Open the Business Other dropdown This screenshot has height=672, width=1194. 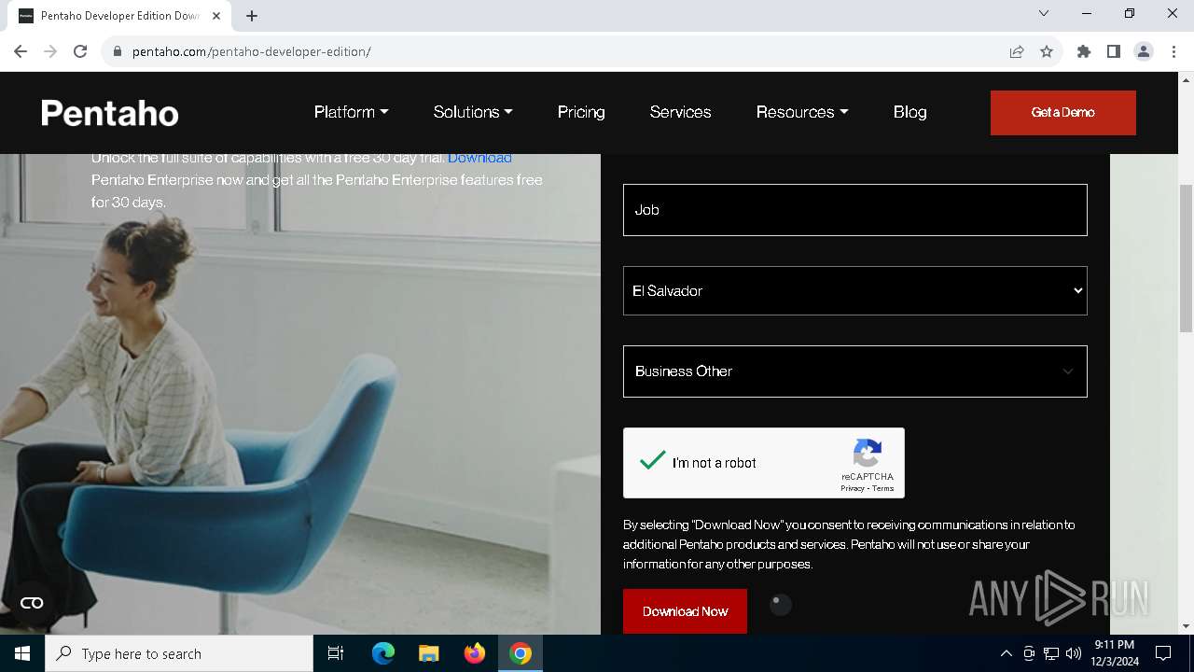point(855,371)
